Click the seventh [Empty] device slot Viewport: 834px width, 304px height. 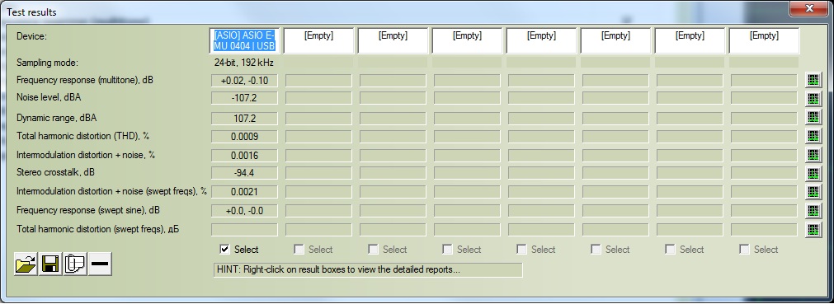690,40
